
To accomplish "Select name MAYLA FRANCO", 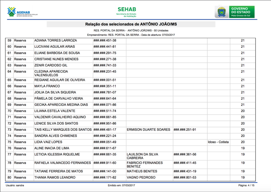I will 47,86.
